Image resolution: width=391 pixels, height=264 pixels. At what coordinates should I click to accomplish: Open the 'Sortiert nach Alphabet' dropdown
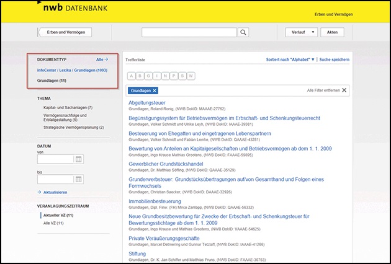tap(290, 59)
